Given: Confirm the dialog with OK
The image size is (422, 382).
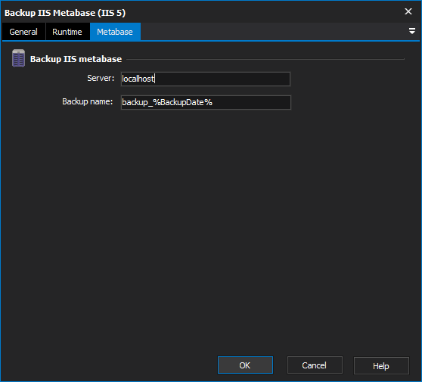Looking at the screenshot, I should pos(245,365).
